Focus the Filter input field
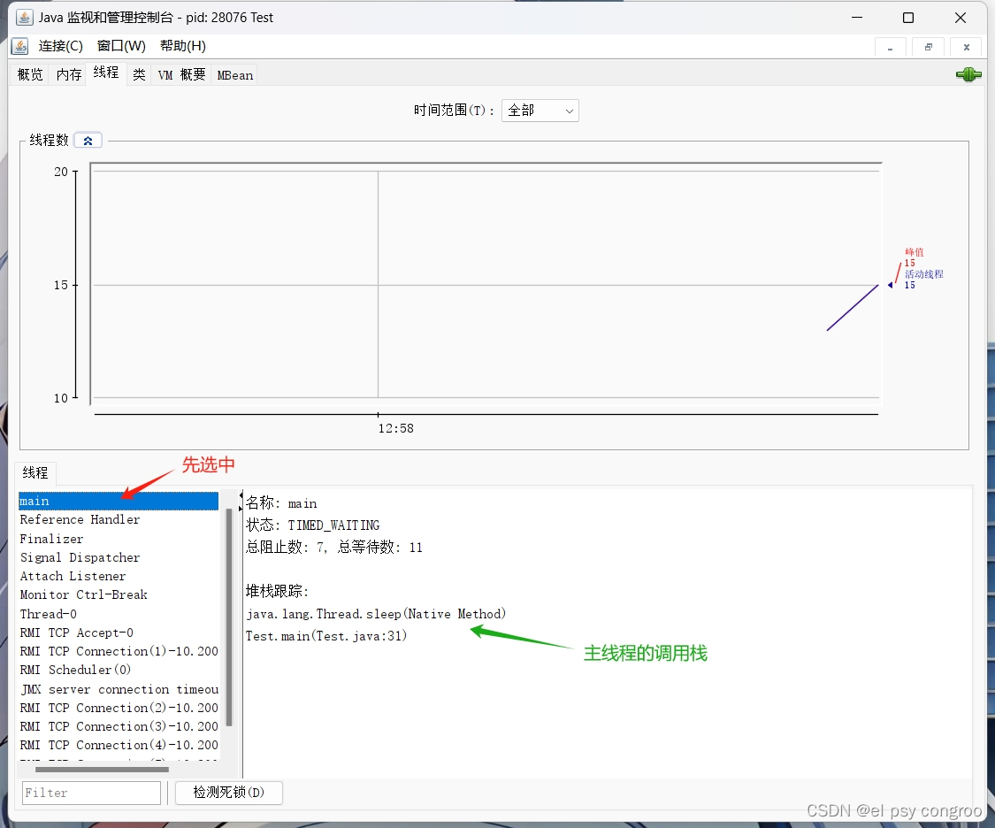 tap(91, 793)
